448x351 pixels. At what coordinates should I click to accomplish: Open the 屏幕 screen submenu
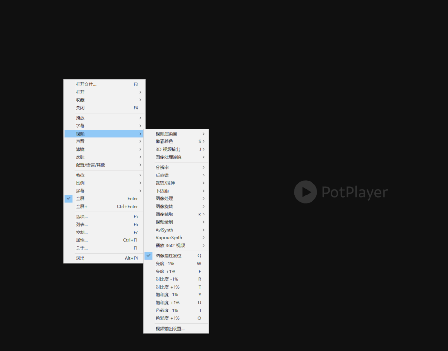tap(105, 191)
